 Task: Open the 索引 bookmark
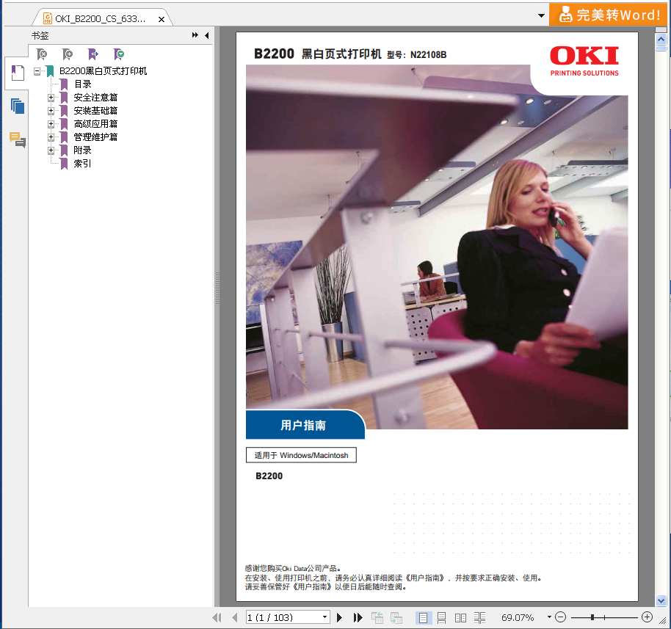pyautogui.click(x=82, y=164)
